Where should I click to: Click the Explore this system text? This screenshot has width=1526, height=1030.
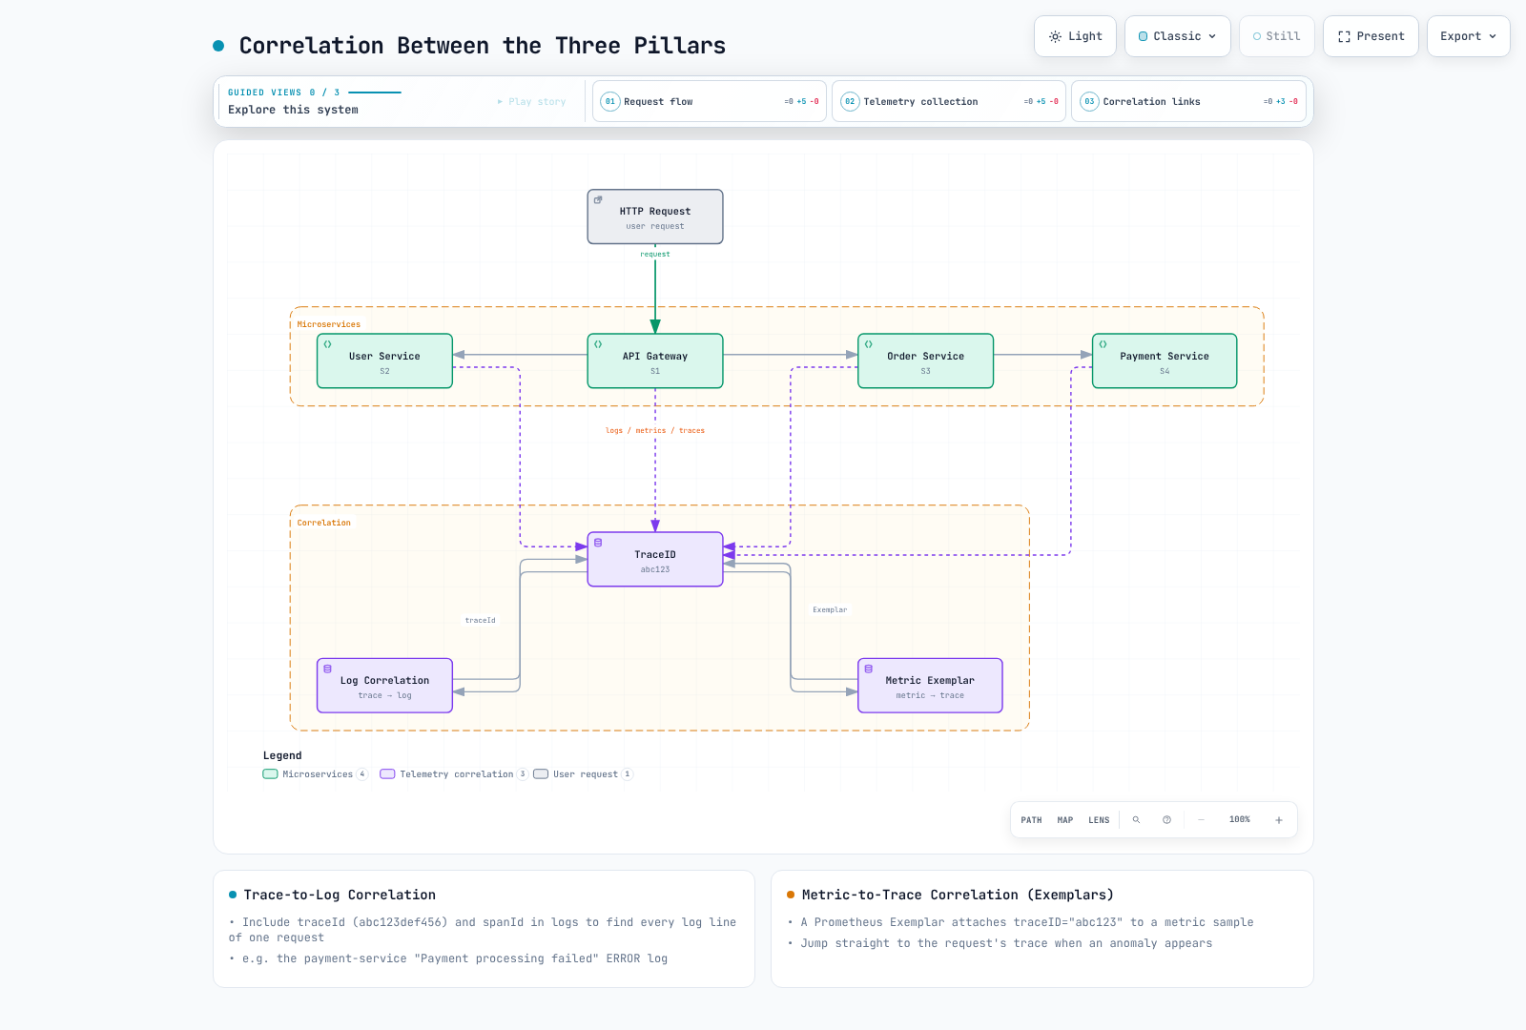[293, 110]
